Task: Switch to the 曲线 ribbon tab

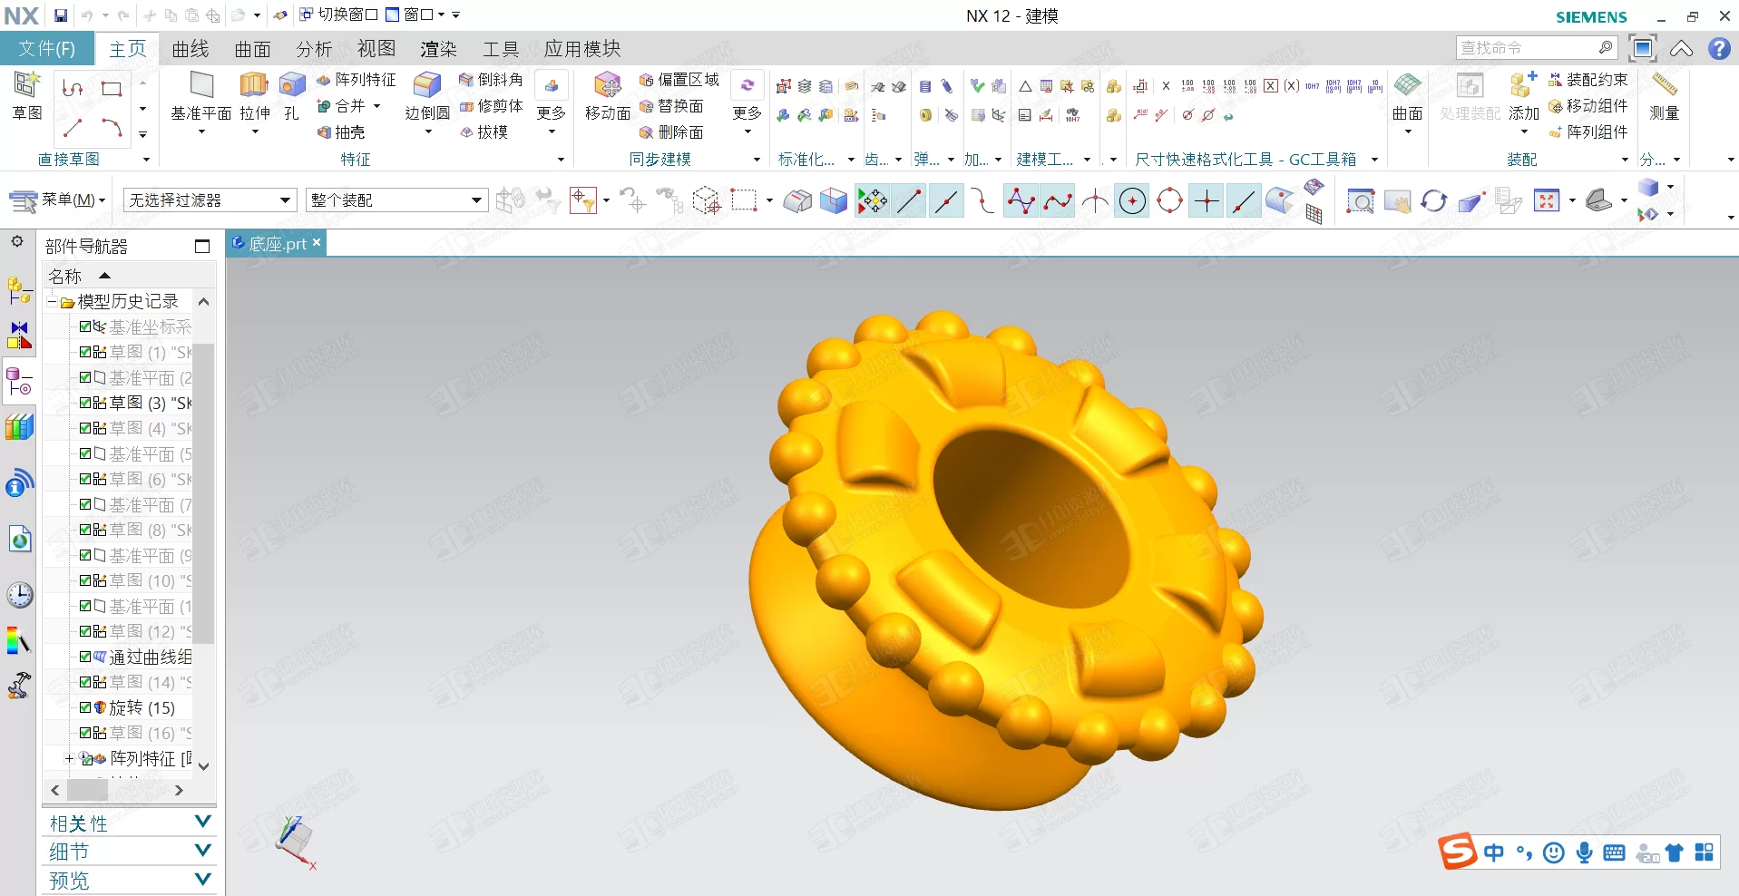Action: 191,49
